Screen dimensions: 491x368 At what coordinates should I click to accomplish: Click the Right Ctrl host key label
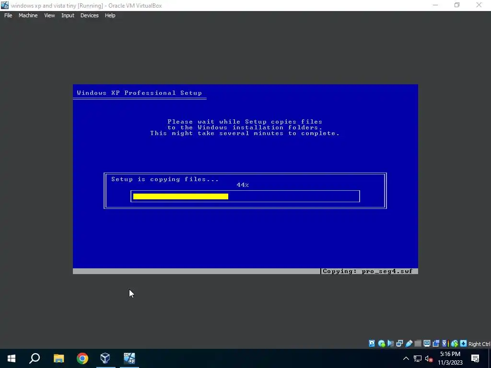click(479, 344)
